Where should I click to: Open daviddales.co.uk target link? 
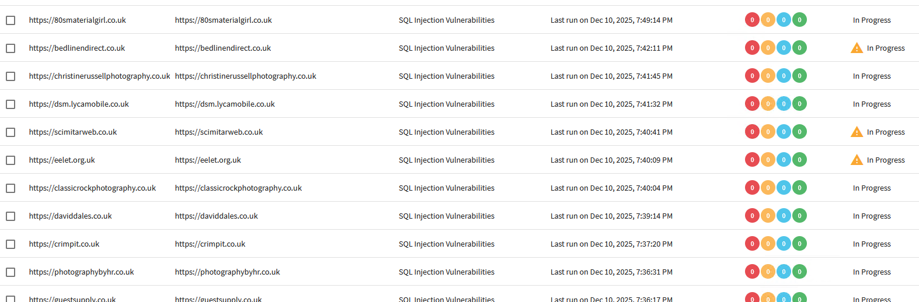point(216,216)
